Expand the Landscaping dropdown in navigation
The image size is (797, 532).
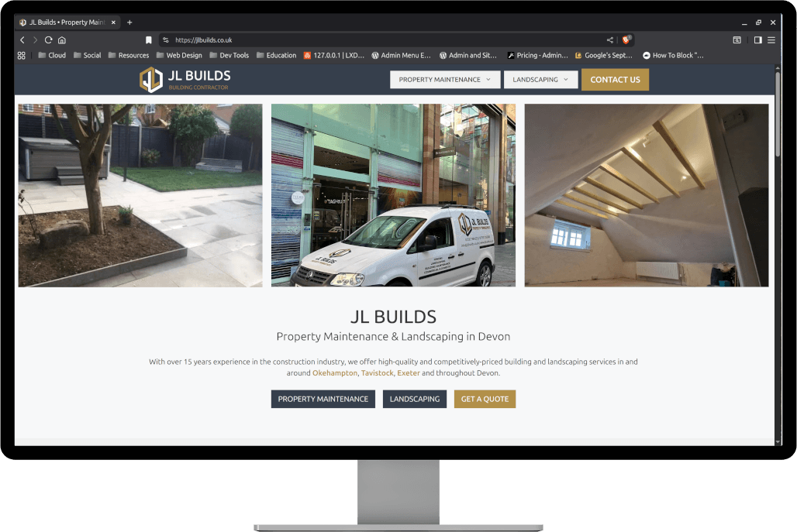coord(540,80)
